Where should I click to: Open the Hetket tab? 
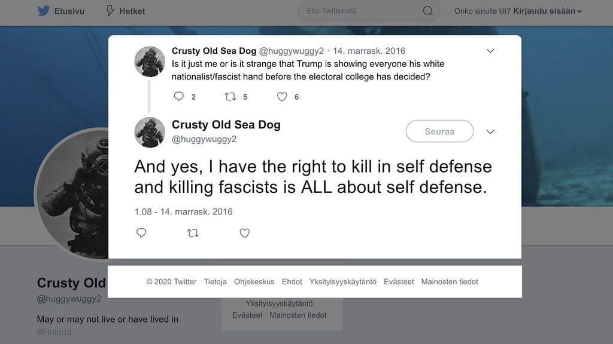click(x=132, y=11)
